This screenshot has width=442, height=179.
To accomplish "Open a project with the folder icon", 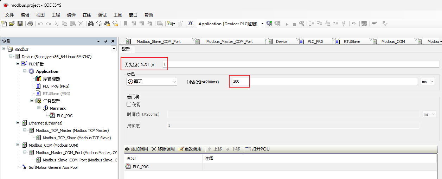I will [12, 24].
